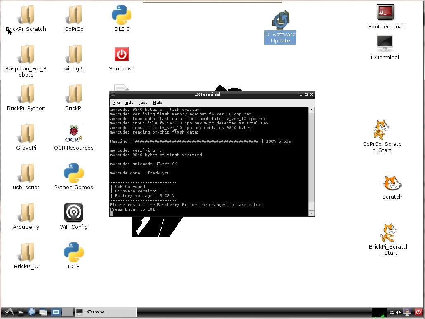Minimize the LXTerminal window

click(301, 94)
